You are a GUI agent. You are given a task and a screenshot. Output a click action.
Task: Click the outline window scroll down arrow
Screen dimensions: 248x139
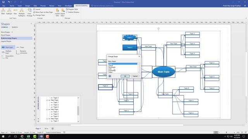pyautogui.click(x=78, y=121)
